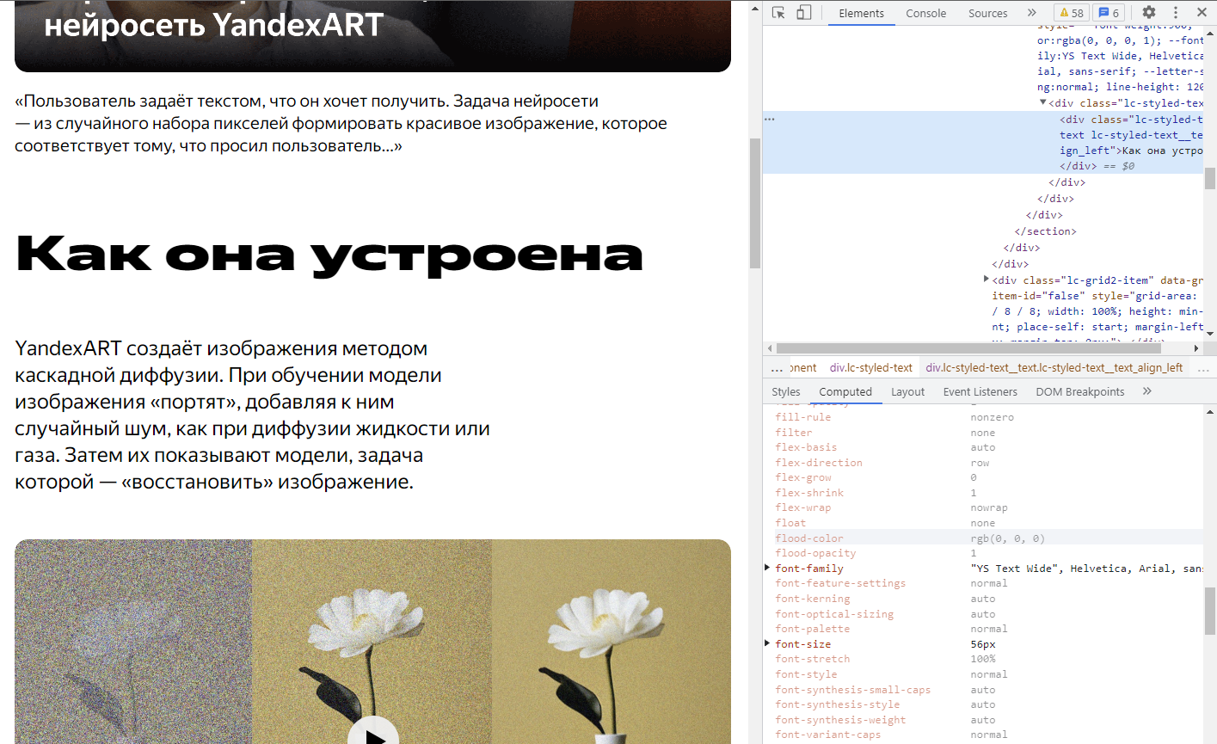Click the breadcrumb div.lc-styled-text
Image resolution: width=1217 pixels, height=744 pixels.
870,367
